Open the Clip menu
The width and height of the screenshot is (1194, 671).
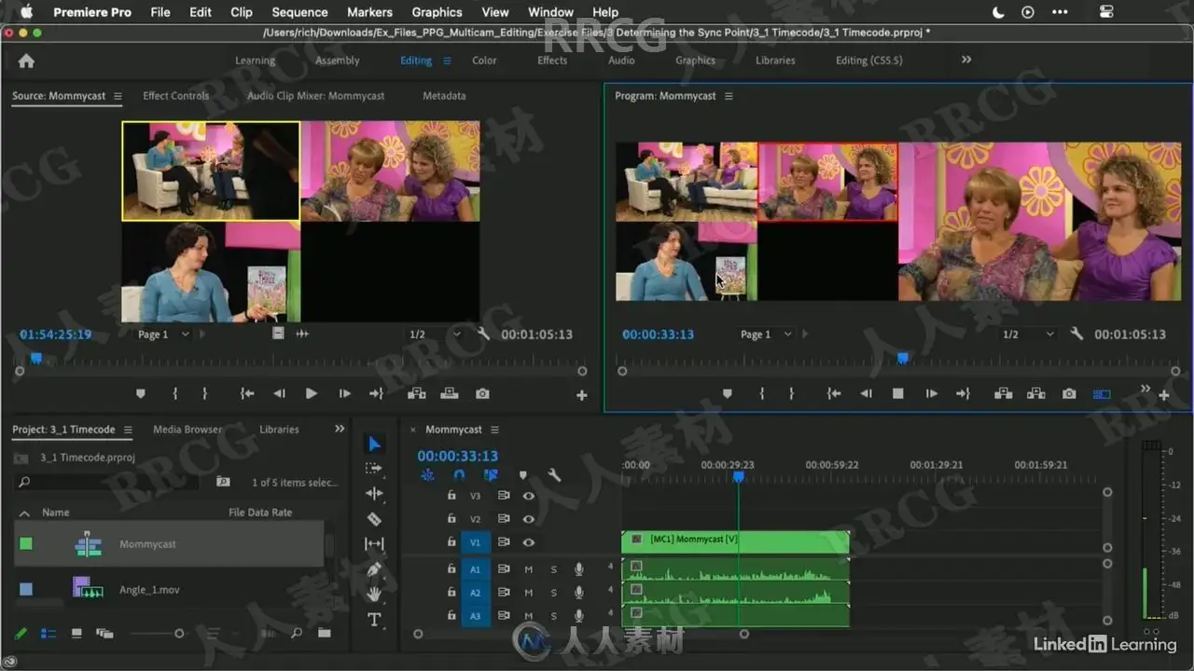tap(242, 12)
